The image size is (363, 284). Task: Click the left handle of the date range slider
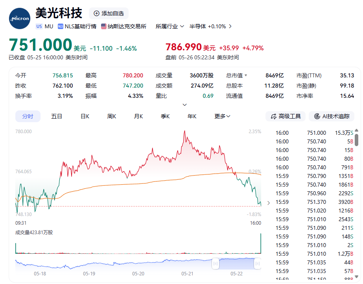click(x=215, y=264)
